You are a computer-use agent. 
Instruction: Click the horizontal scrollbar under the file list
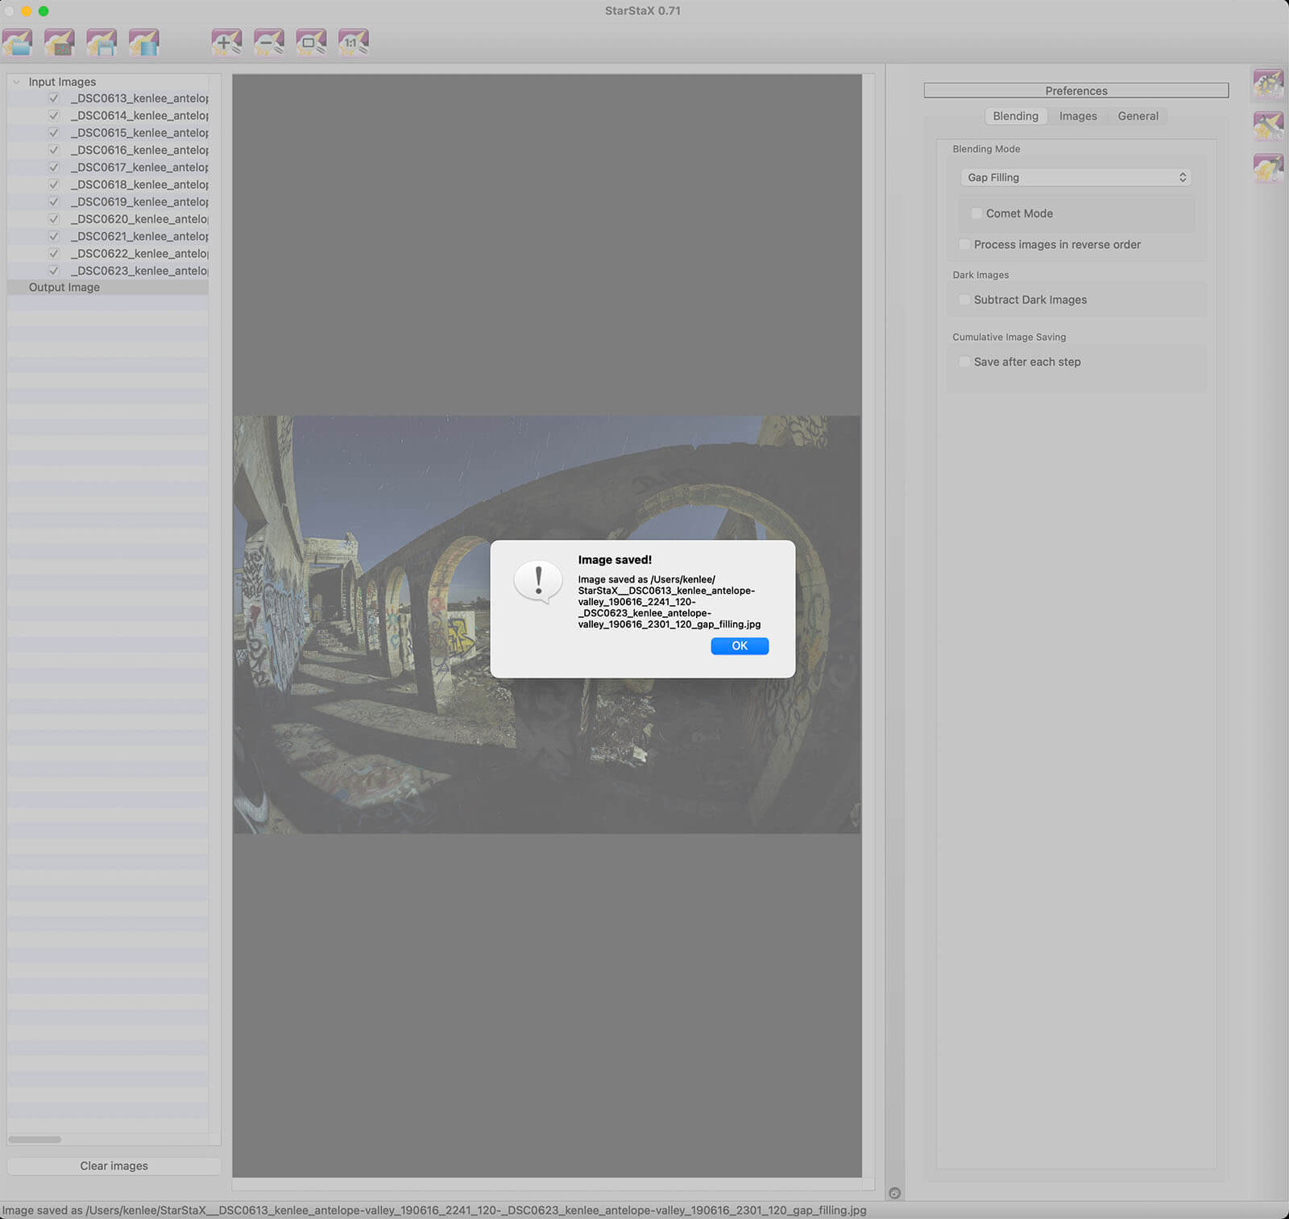pos(35,1139)
